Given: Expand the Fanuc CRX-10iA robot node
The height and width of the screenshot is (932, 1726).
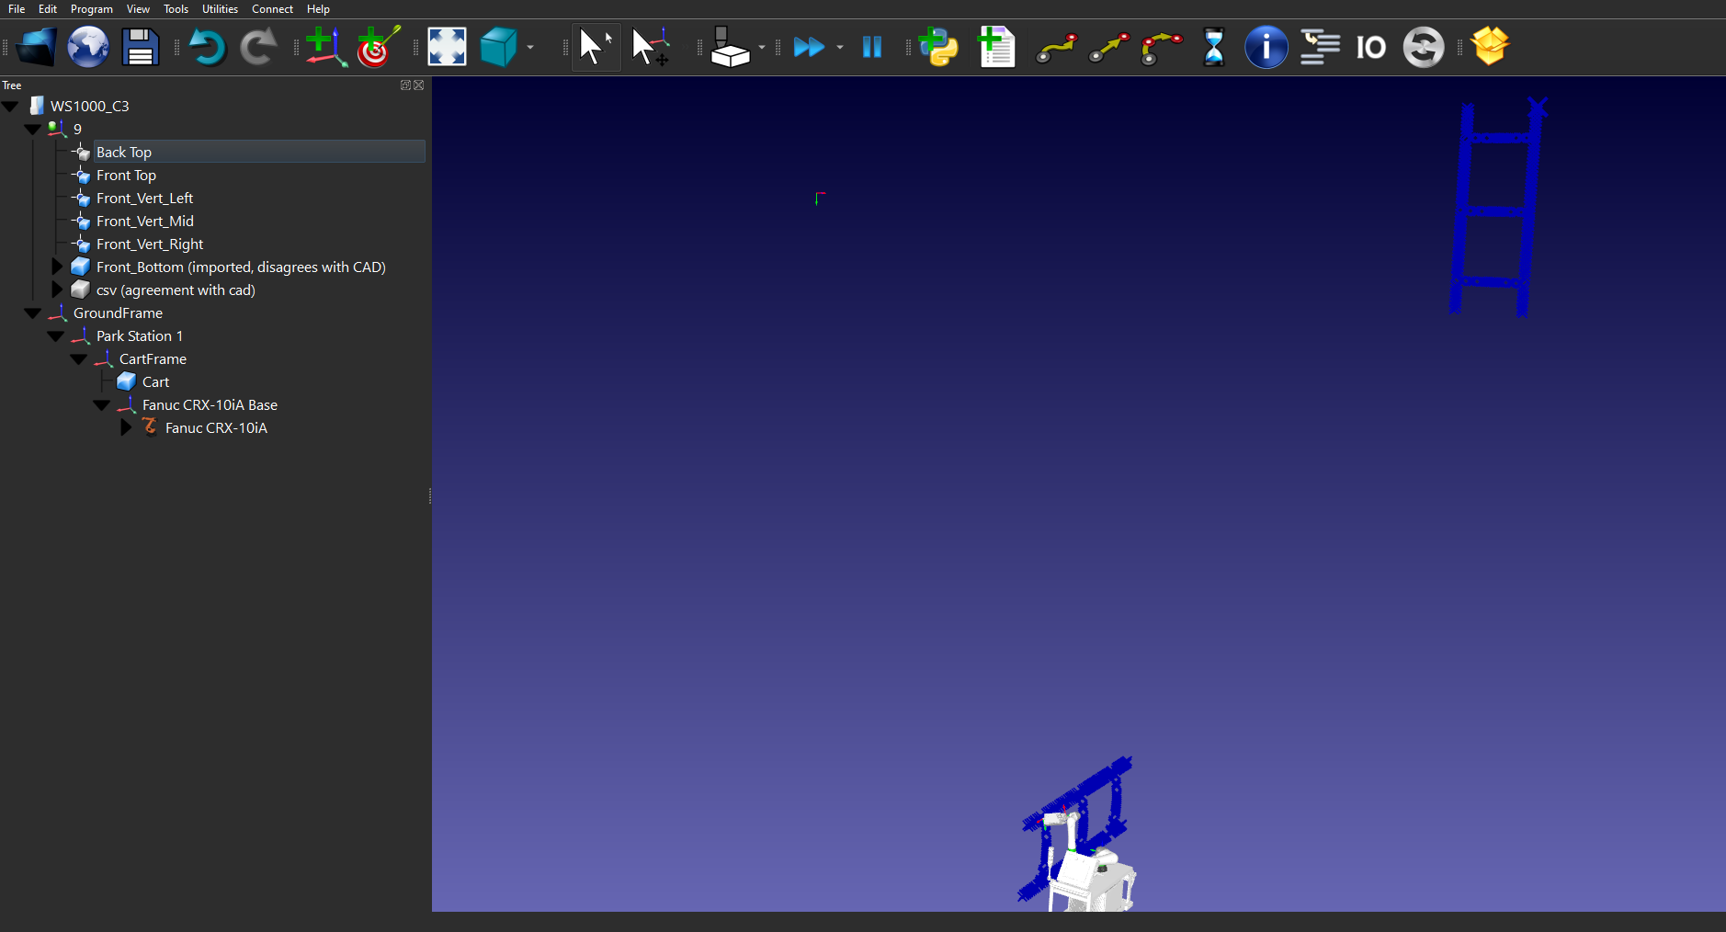Looking at the screenshot, I should (126, 427).
